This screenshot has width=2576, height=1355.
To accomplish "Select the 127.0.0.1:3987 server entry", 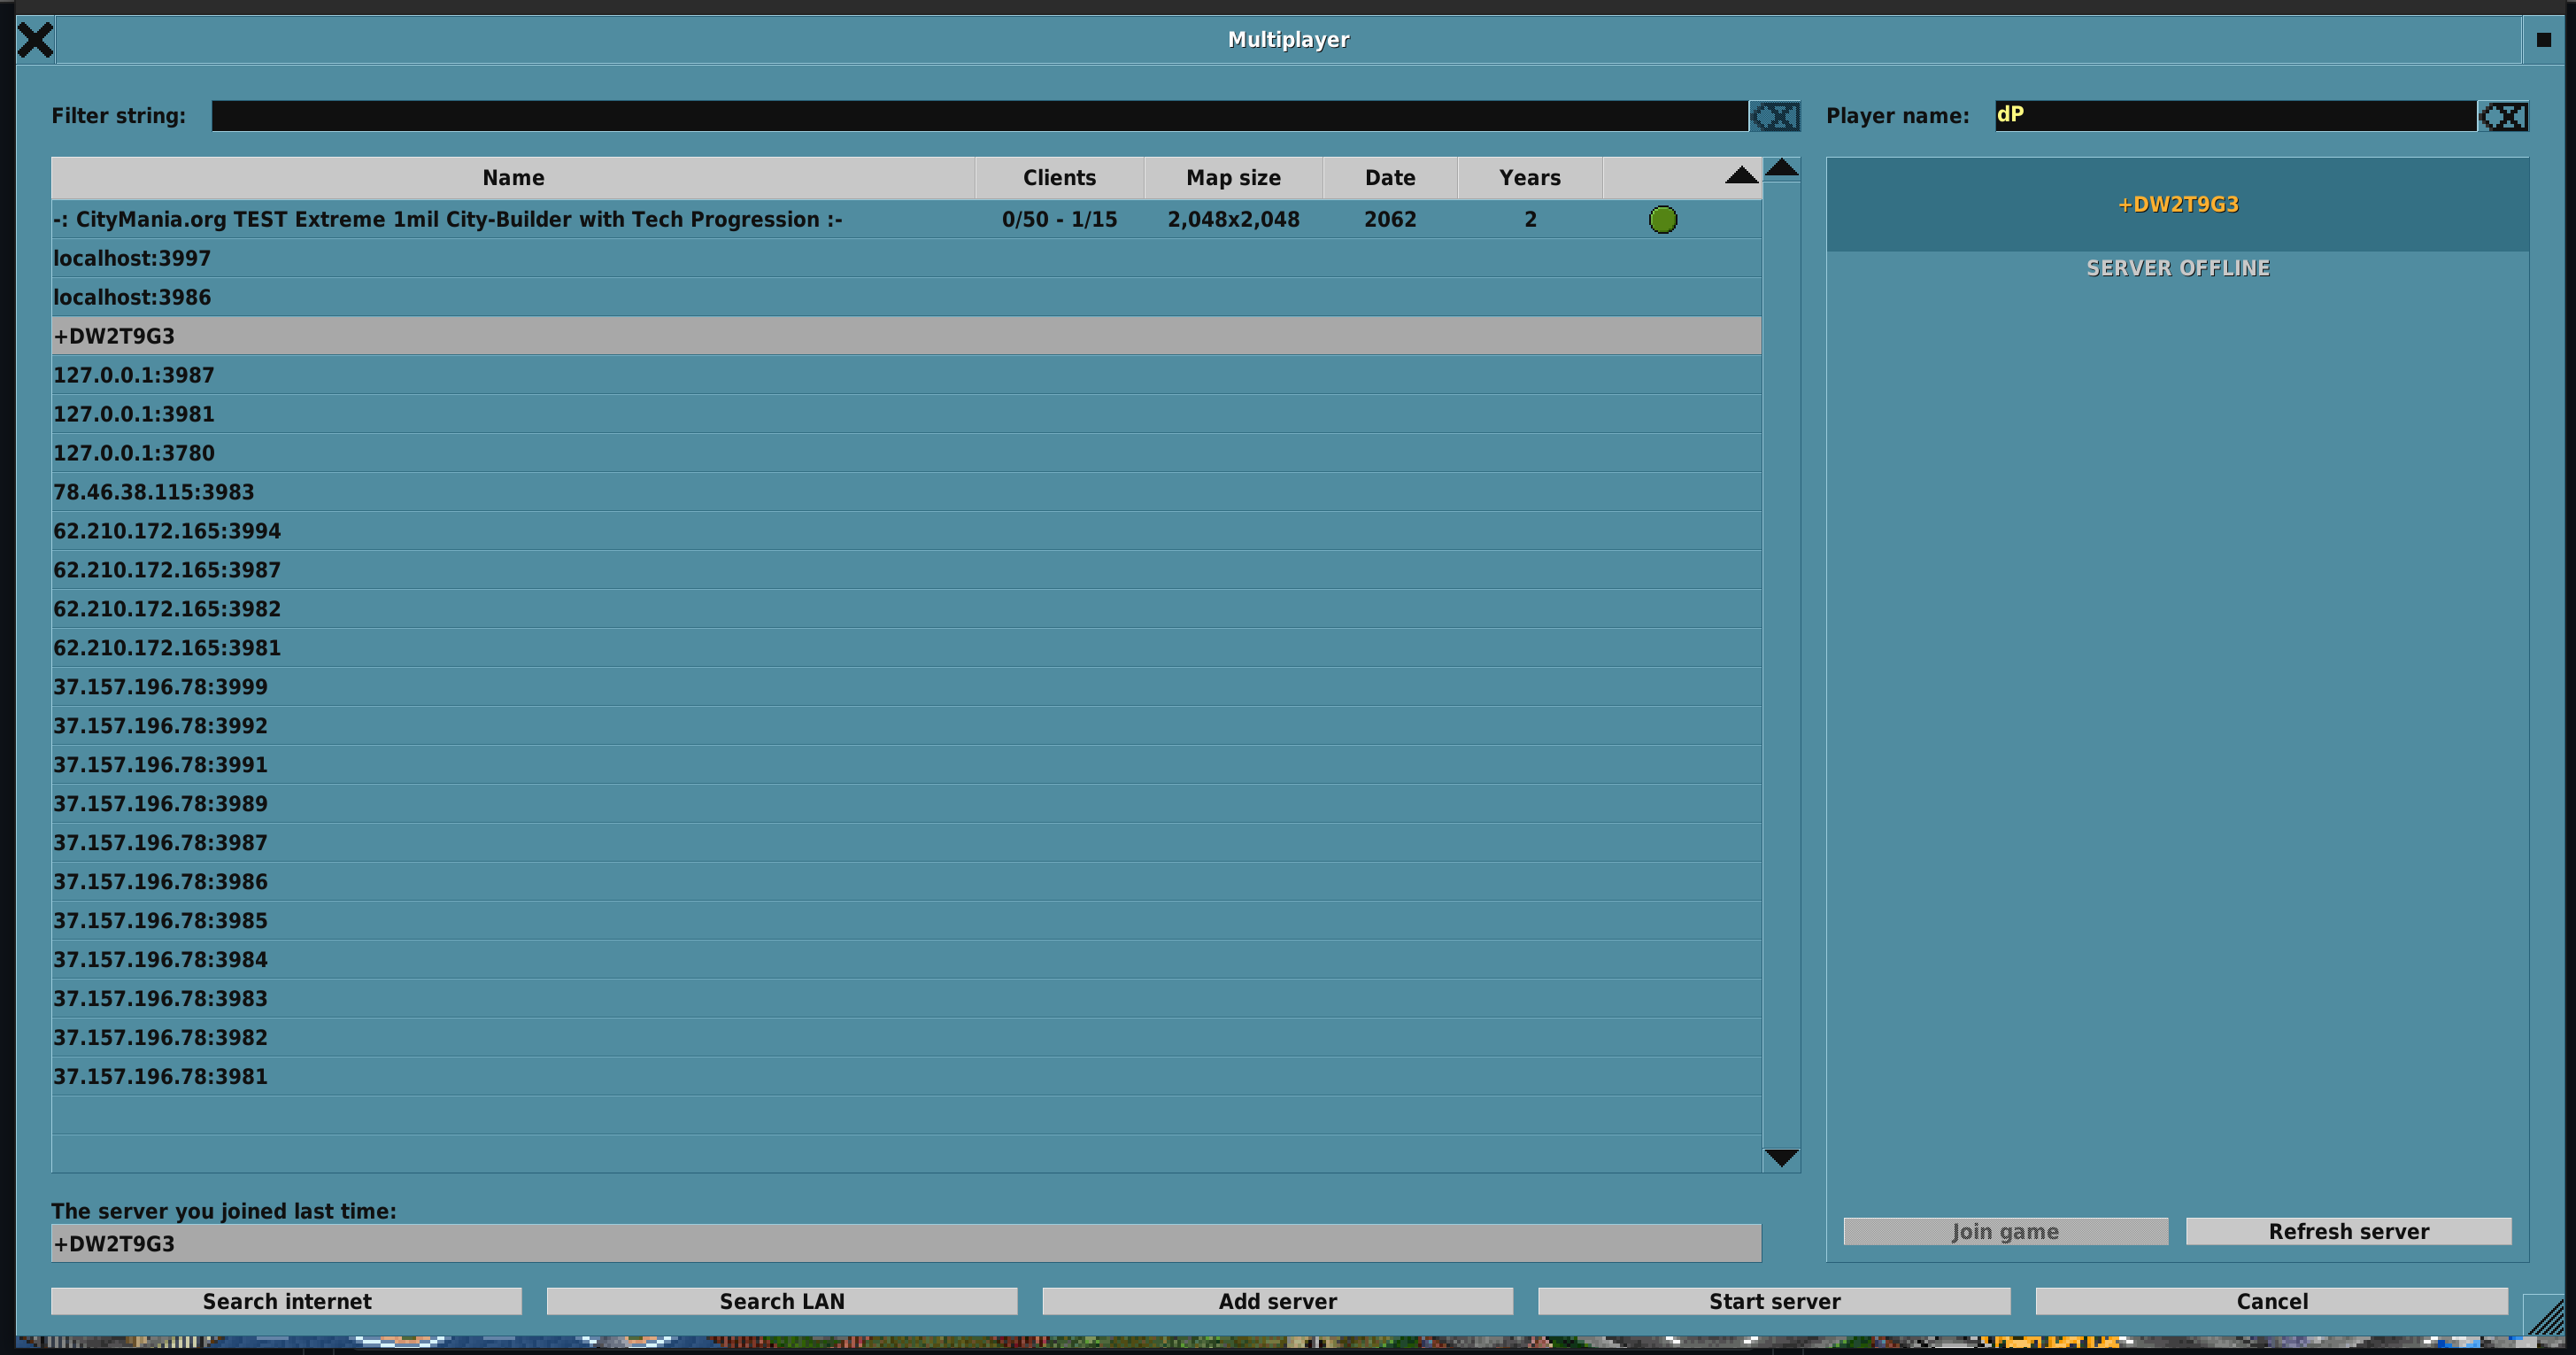I will pos(400,375).
